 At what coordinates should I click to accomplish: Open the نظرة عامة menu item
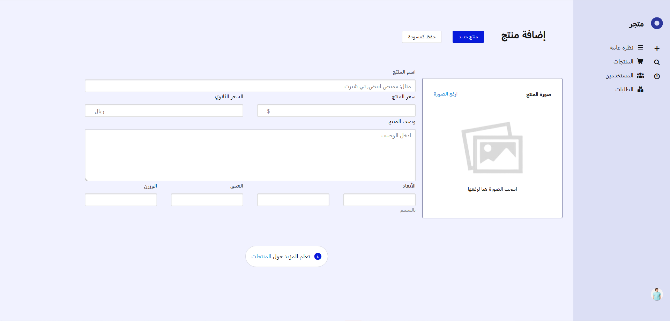tap(621, 48)
